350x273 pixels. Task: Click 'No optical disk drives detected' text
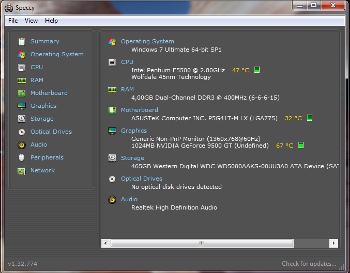176,187
